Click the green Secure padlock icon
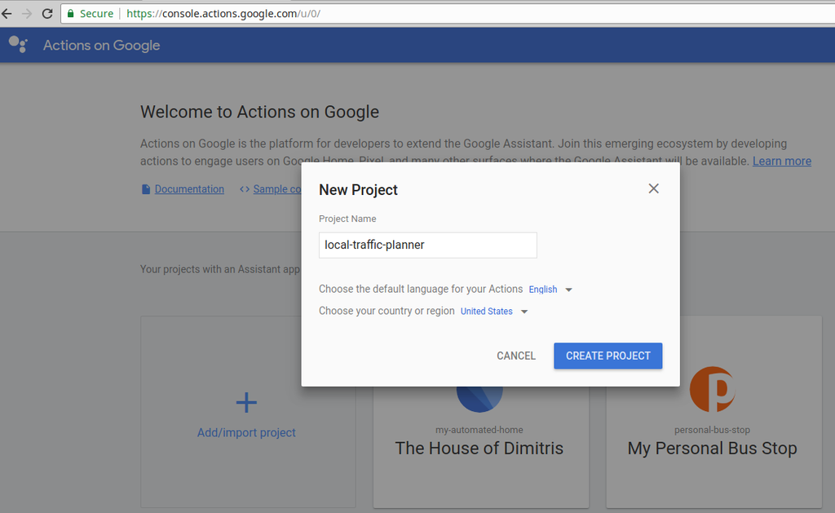The height and width of the screenshot is (513, 835). [x=70, y=13]
